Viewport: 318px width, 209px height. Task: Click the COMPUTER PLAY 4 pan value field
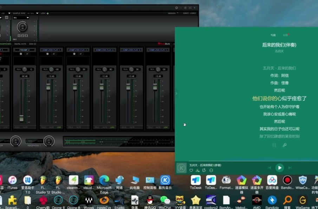pyautogui.click(x=137, y=70)
